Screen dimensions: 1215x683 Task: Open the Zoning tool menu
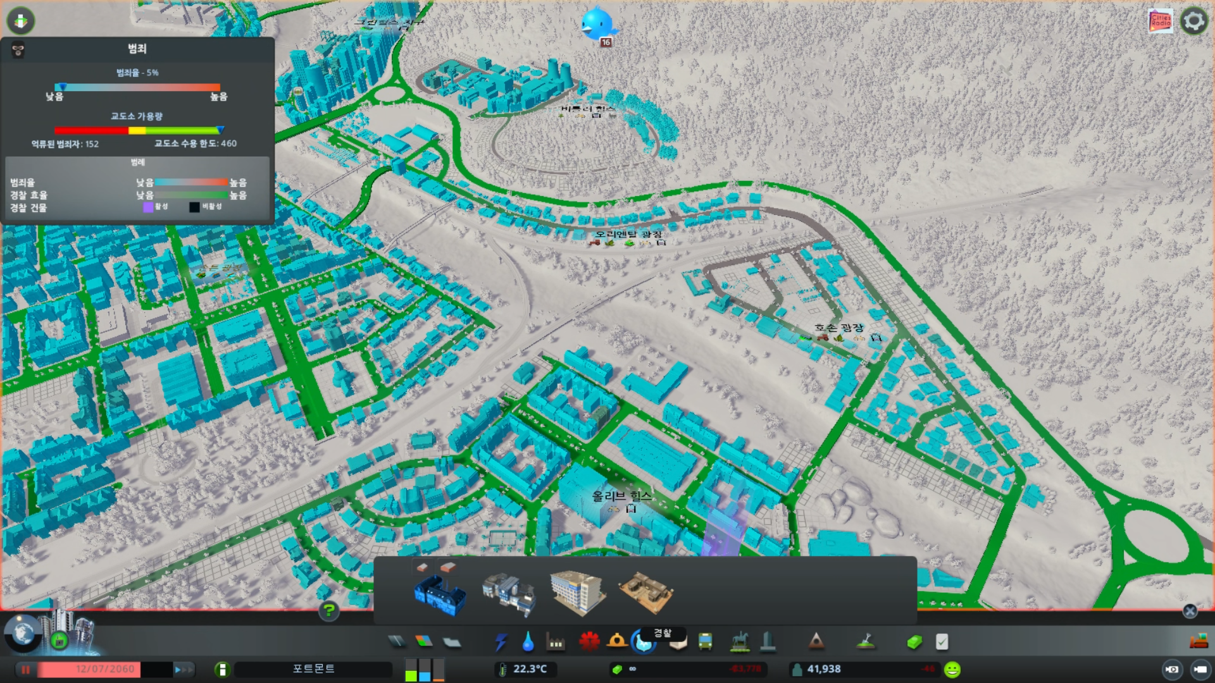click(424, 642)
